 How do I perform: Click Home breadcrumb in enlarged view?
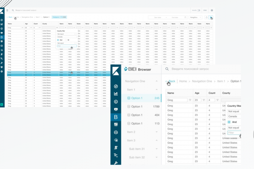point(183,81)
